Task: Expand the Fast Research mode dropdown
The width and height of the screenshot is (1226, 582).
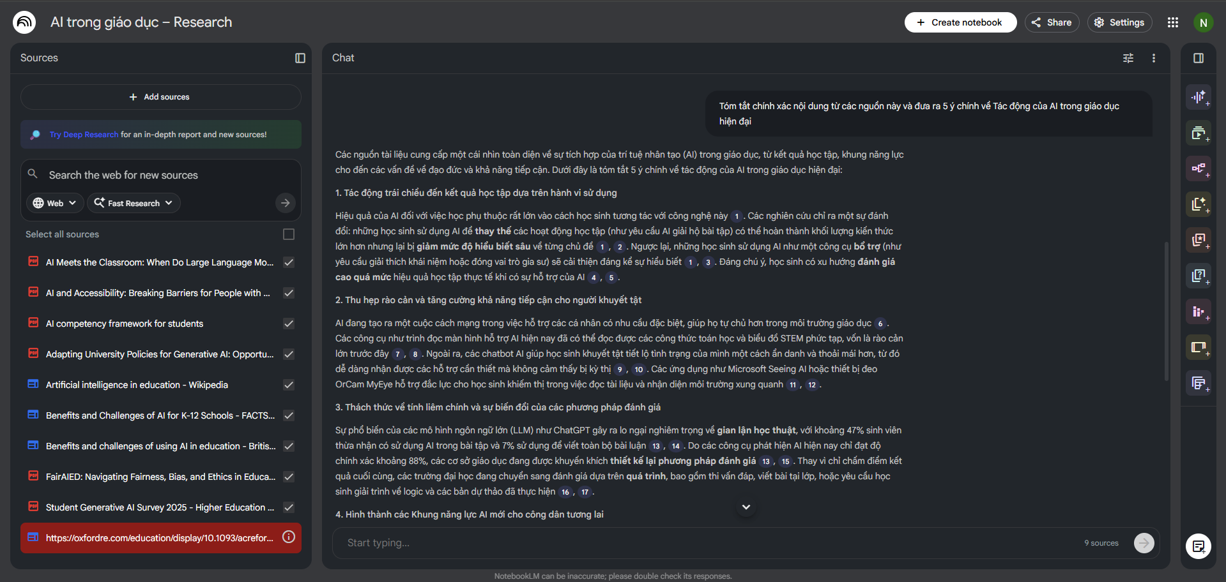Action: [x=134, y=203]
